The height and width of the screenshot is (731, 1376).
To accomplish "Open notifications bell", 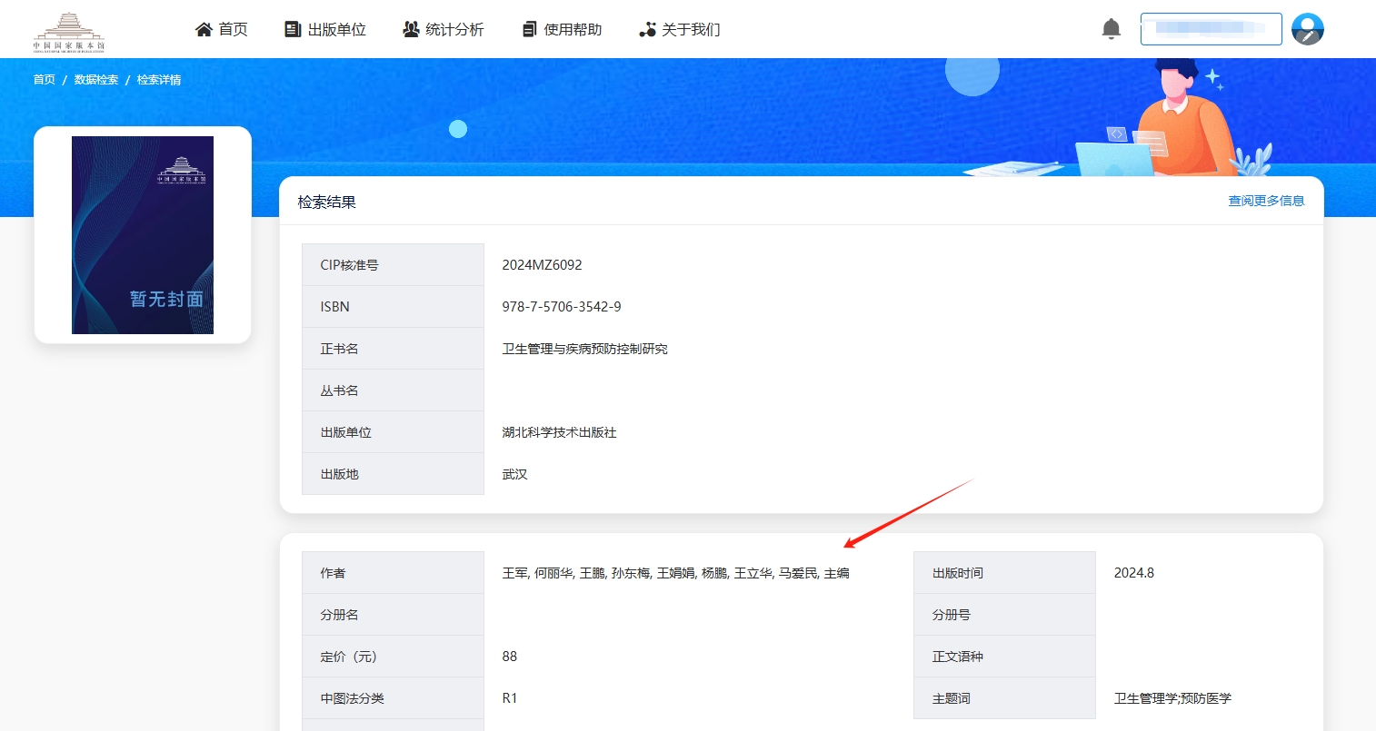I will point(1111,29).
